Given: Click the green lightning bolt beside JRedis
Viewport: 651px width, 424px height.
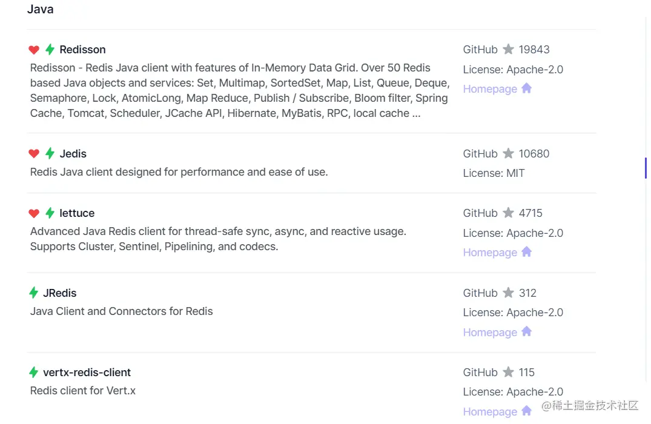Looking at the screenshot, I should (x=34, y=293).
